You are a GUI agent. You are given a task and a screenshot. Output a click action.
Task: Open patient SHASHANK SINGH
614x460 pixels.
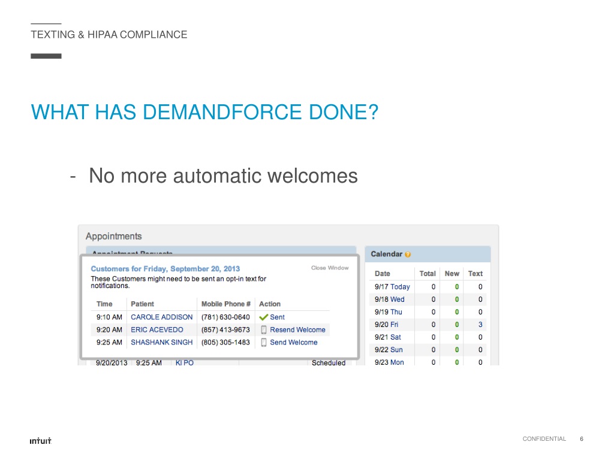coord(162,342)
